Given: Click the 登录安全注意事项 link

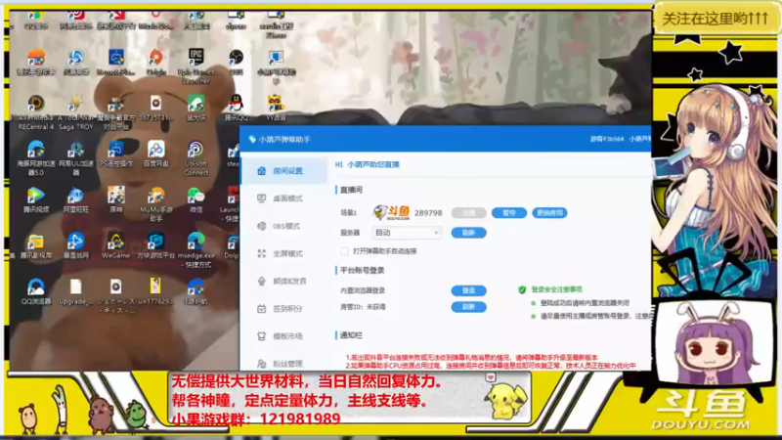Looking at the screenshot, I should tap(556, 289).
